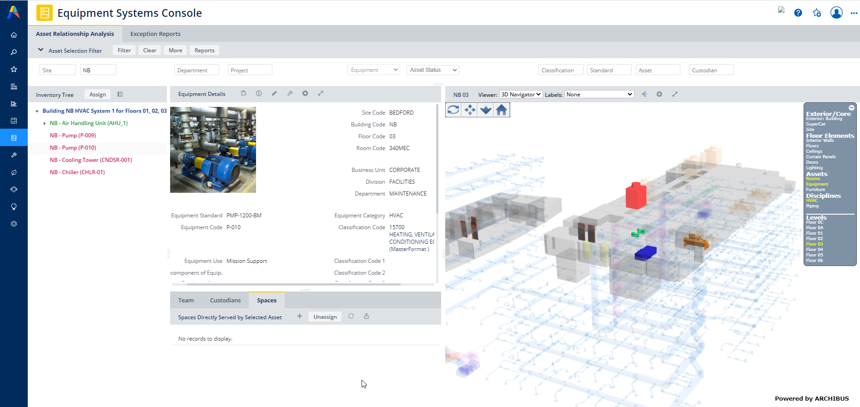Open the Viewer 3D Navigator dropdown
Image resolution: width=860 pixels, height=407 pixels.
pyautogui.click(x=521, y=95)
